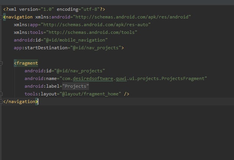This screenshot has width=234, height=160.
Task: Click the underlined guwi package word
Action: point(121,78)
